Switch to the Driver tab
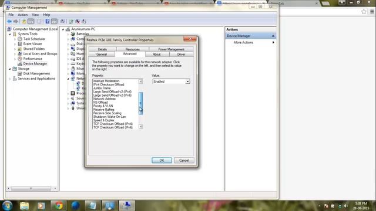376x211 pixels. [x=181, y=55]
